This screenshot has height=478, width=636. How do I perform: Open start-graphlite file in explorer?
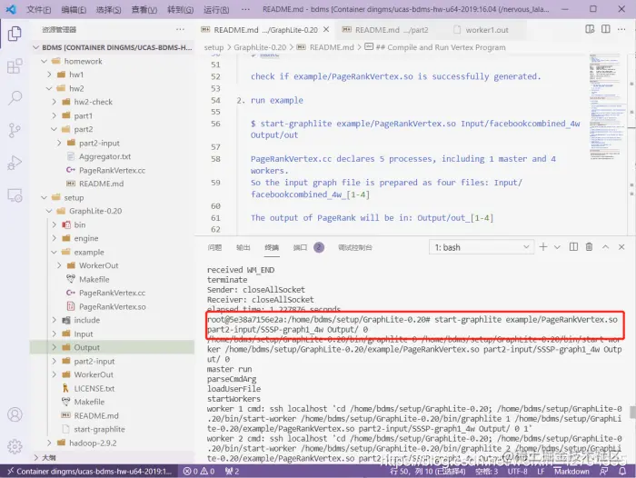[113, 429]
